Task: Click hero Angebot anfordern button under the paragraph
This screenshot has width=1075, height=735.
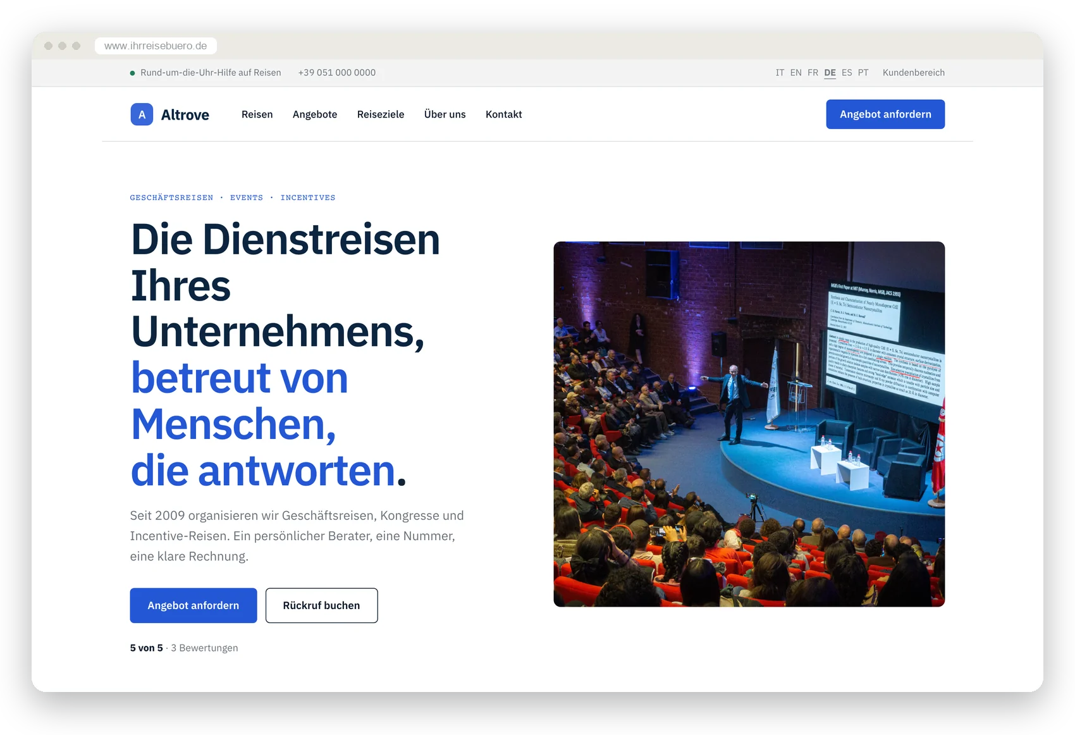Action: 193,605
